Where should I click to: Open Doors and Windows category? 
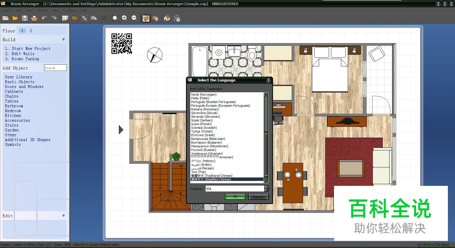24,87
